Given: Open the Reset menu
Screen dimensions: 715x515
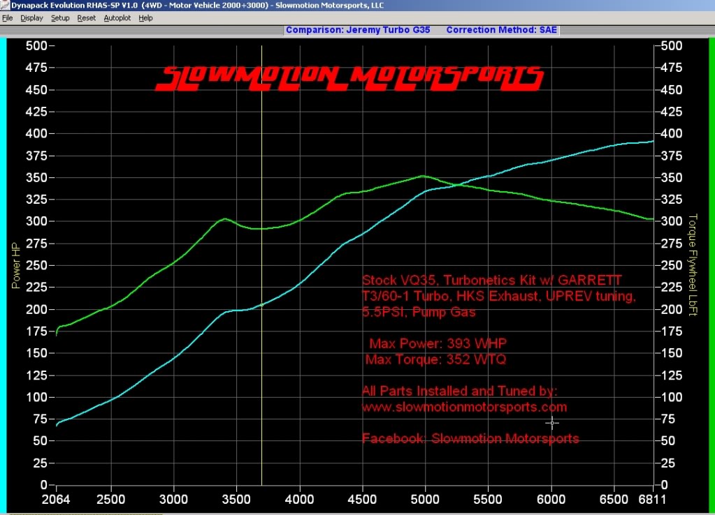Looking at the screenshot, I should [x=86, y=18].
